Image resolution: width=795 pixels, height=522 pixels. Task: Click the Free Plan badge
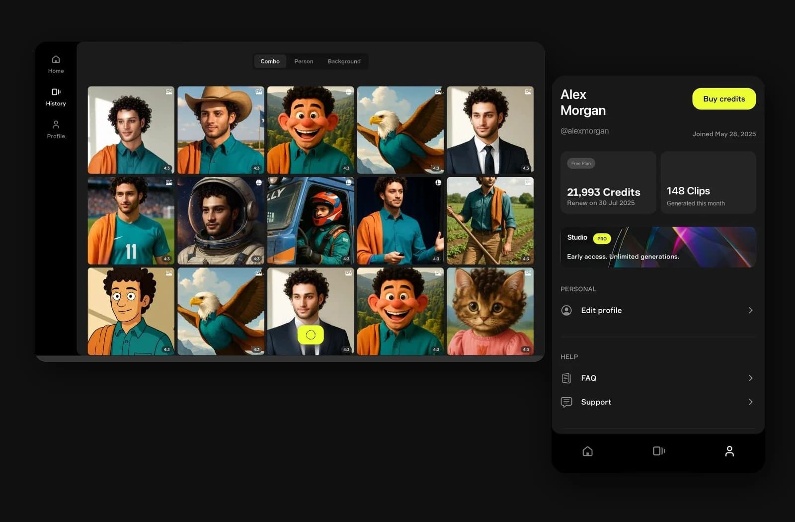click(x=581, y=164)
